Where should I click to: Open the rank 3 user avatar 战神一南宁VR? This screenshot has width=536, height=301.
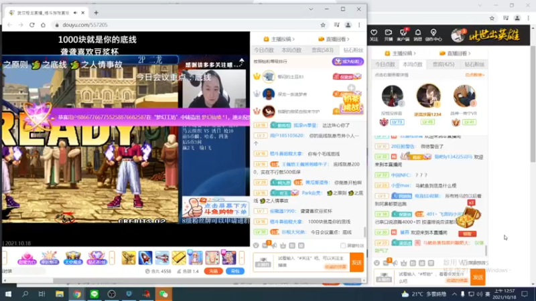click(464, 96)
